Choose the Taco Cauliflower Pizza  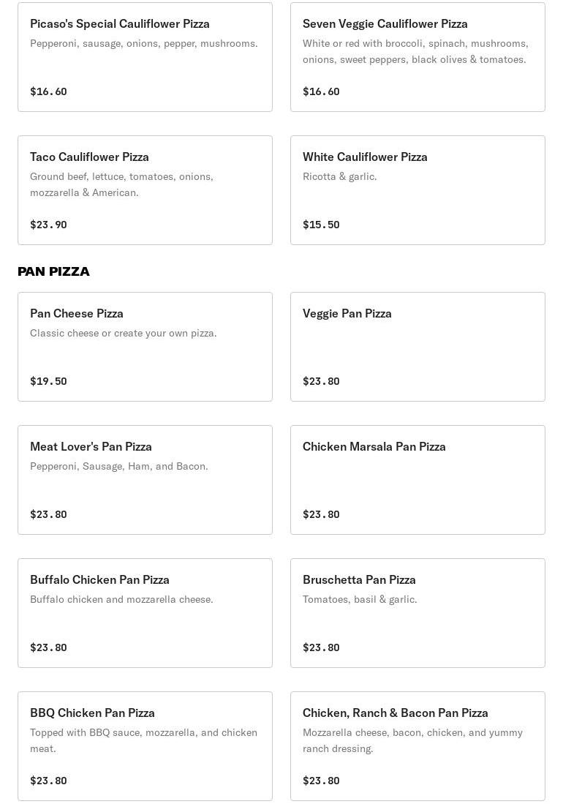(145, 190)
